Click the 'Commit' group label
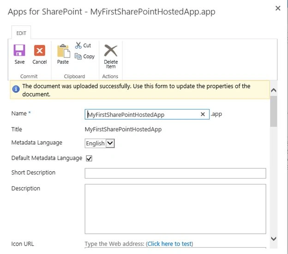The width and height of the screenshot is (288, 254). tap(29, 76)
